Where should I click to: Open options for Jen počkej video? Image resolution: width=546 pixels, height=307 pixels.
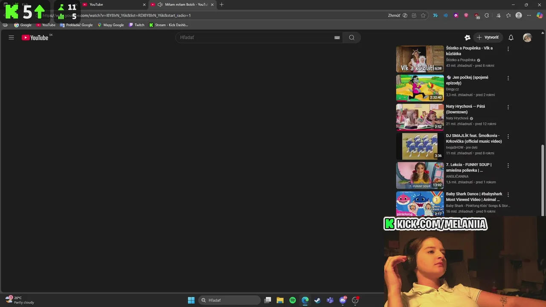(508, 78)
